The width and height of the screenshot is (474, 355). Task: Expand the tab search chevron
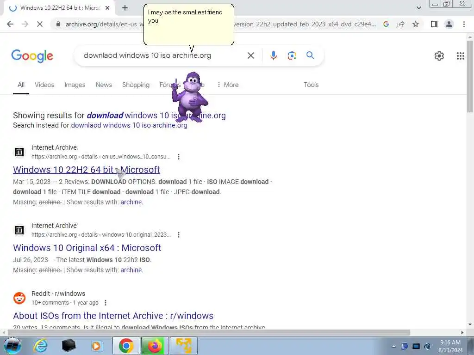[418, 8]
